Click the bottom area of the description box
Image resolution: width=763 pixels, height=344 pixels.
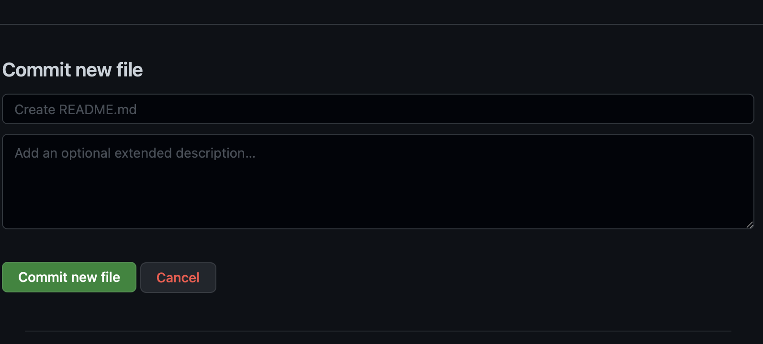coord(378,217)
